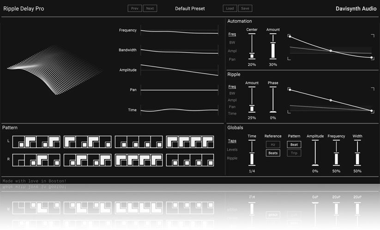Select BW tab in Automation section
This screenshot has width=380, height=230.
coord(232,42)
